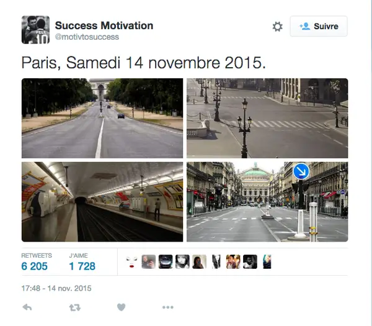Click the retweet icon below the tweet

[x=75, y=307]
